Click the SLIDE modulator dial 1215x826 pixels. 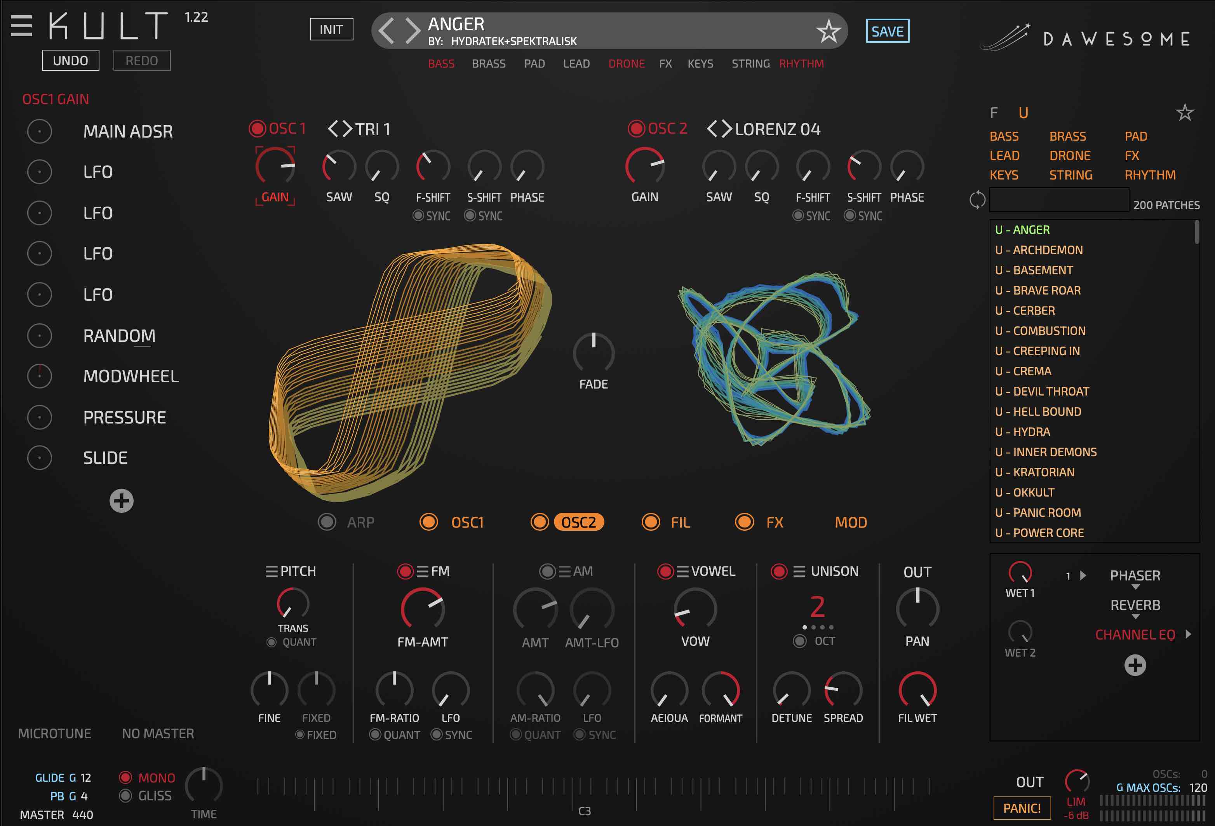[39, 458]
